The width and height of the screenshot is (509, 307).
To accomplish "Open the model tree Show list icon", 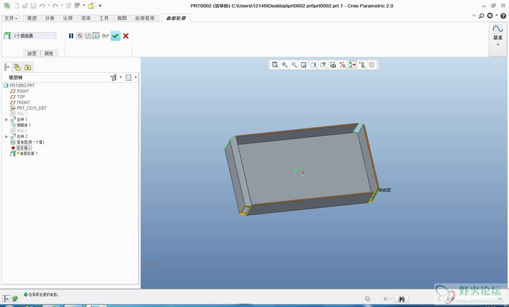I will coord(128,77).
